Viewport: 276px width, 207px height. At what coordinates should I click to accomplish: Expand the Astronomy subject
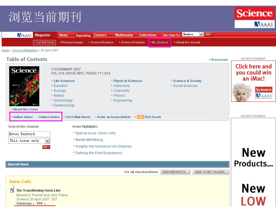[x=122, y=86]
